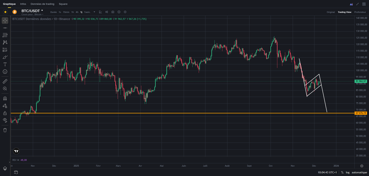Click the 'Durée' label in toolbar
Image resolution: width=369 pixels, height=176 pixels.
click(x=54, y=12)
